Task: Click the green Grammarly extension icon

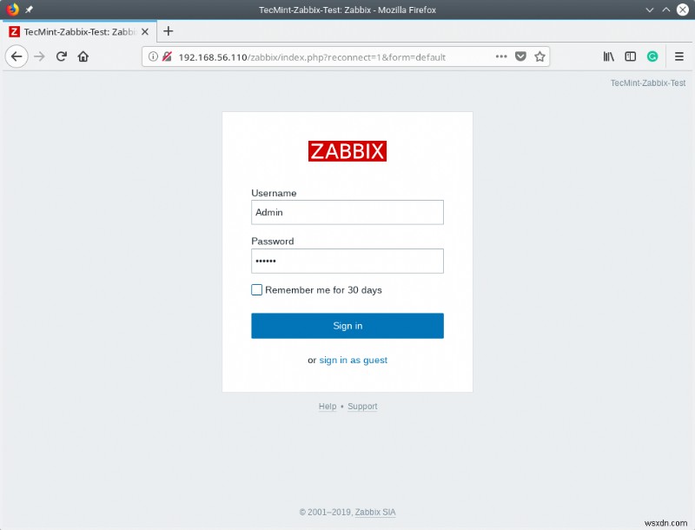Action: [x=652, y=56]
